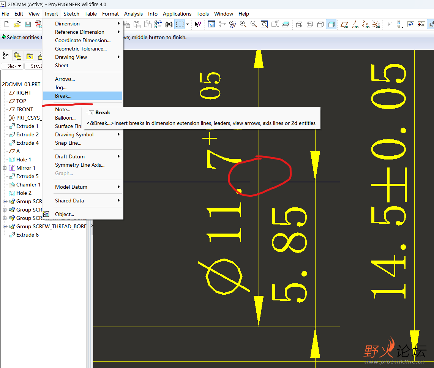Viewport: 434px width, 368px height.
Task: Repaint the screen with the redraw icon
Action: pos(211,24)
